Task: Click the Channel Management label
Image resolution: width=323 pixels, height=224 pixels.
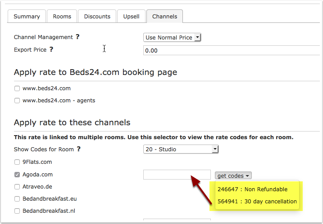Action: [x=43, y=37]
